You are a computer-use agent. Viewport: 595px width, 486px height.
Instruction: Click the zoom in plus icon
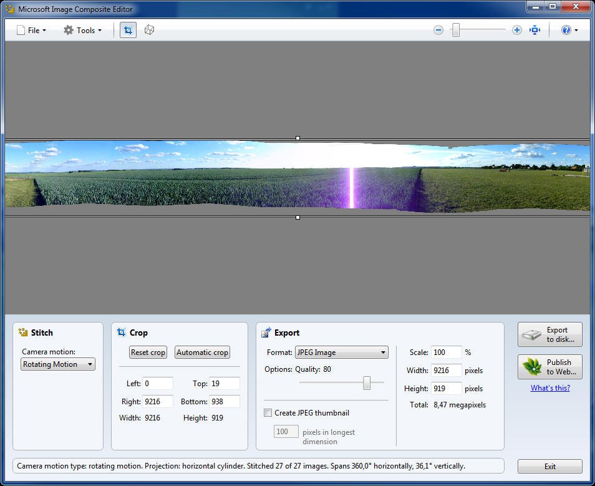pyautogui.click(x=516, y=30)
